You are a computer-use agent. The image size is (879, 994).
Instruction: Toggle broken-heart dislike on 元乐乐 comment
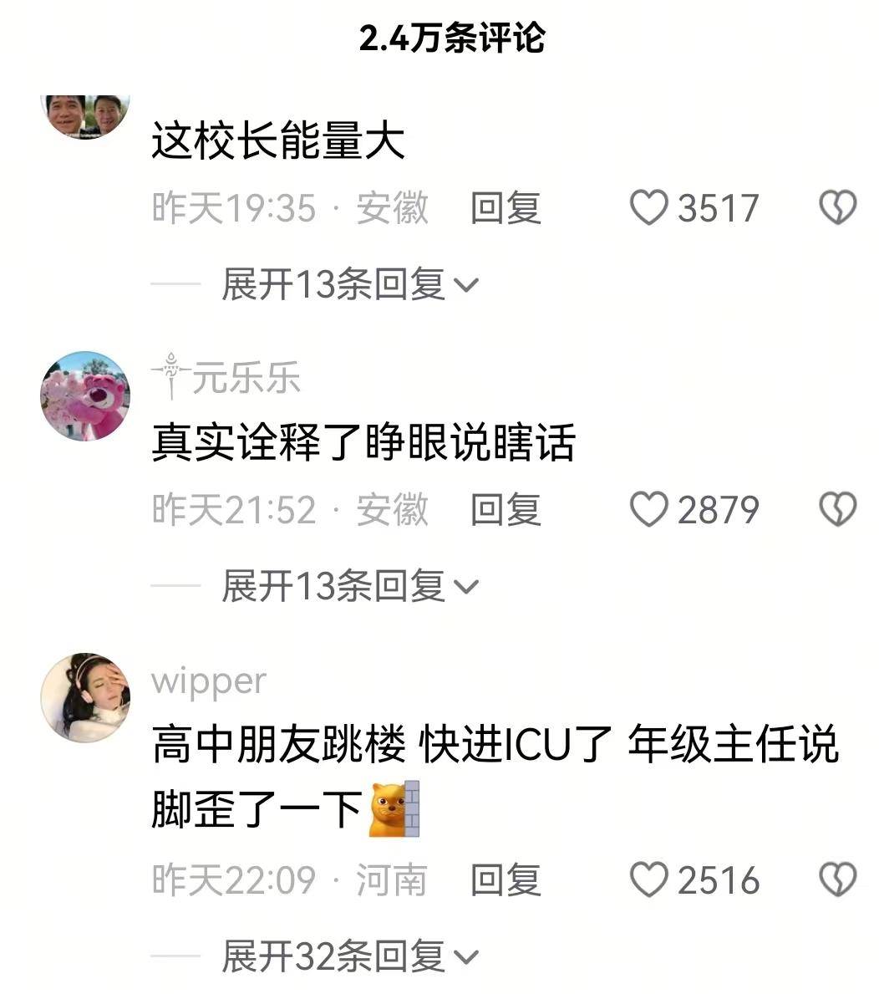(x=838, y=509)
